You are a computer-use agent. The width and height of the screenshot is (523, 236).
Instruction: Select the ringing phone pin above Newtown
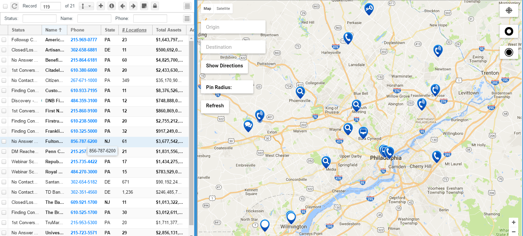coord(438,51)
